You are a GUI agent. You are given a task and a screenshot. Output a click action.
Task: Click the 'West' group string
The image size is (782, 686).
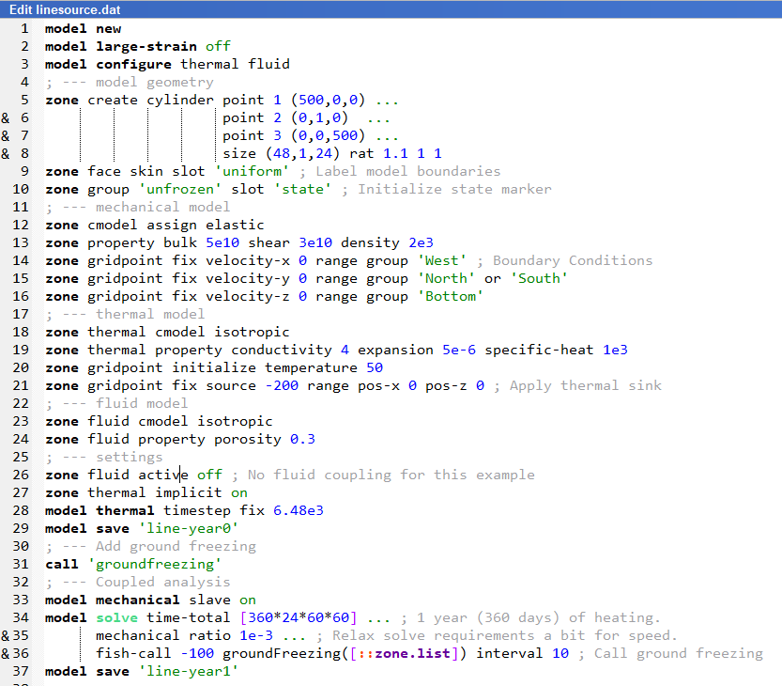(x=442, y=260)
